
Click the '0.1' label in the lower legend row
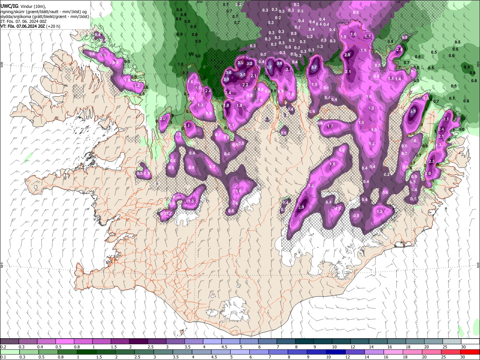click(x=3, y=357)
